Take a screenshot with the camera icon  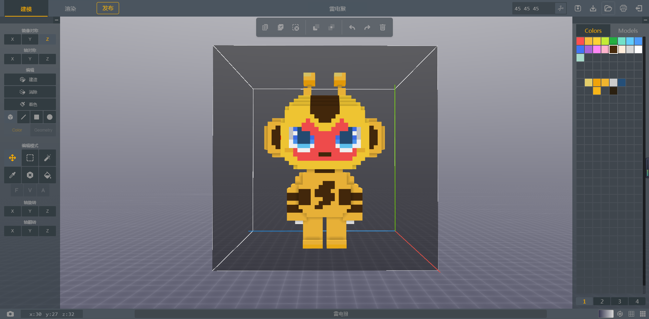[x=10, y=314]
